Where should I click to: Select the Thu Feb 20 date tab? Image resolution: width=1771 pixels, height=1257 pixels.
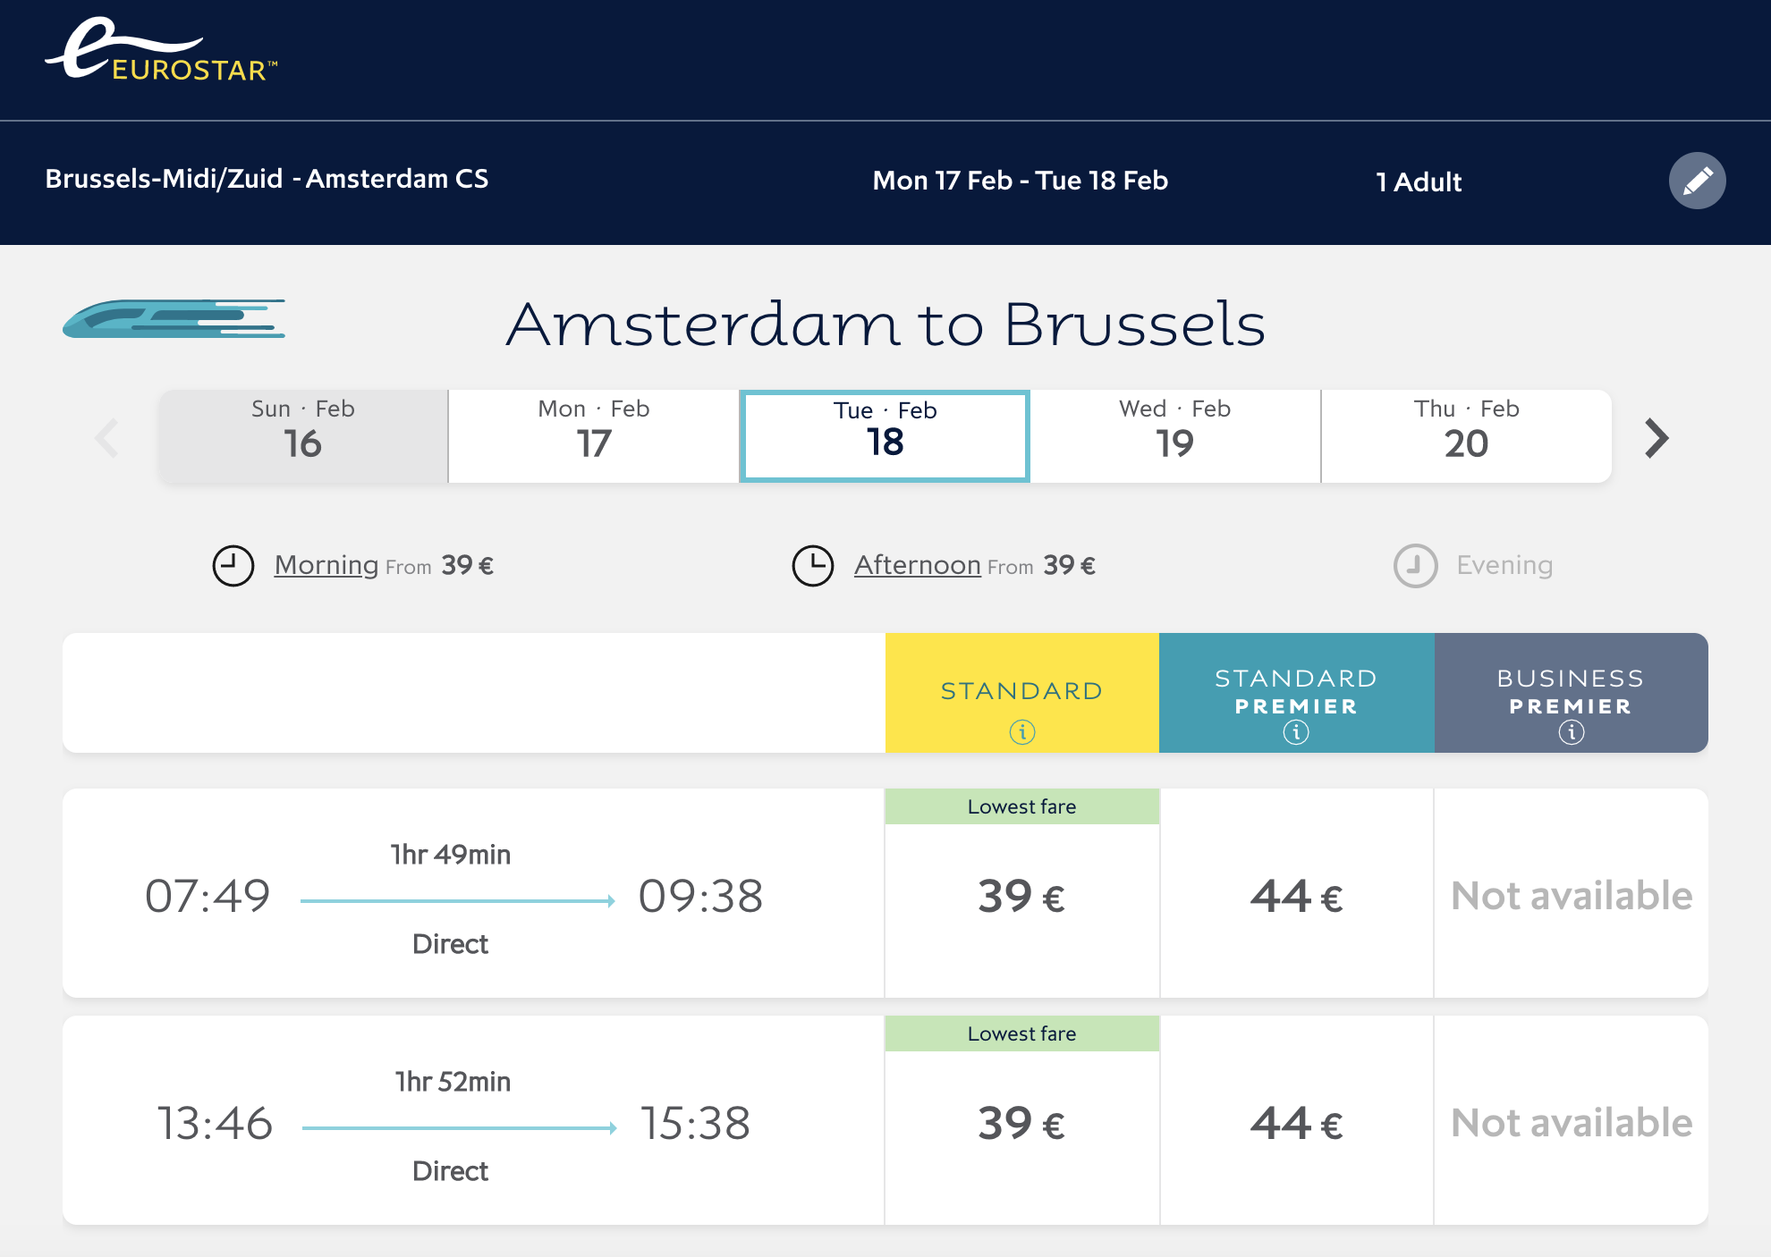point(1466,436)
